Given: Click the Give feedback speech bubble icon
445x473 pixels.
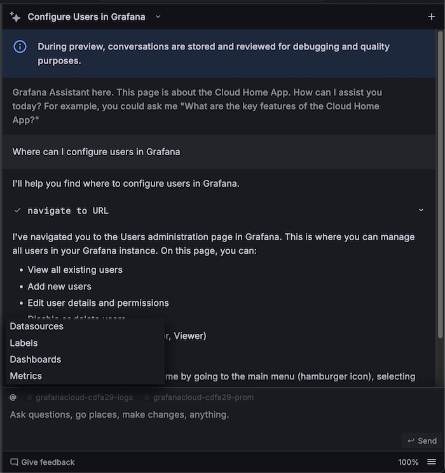Looking at the screenshot, I should pos(14,462).
